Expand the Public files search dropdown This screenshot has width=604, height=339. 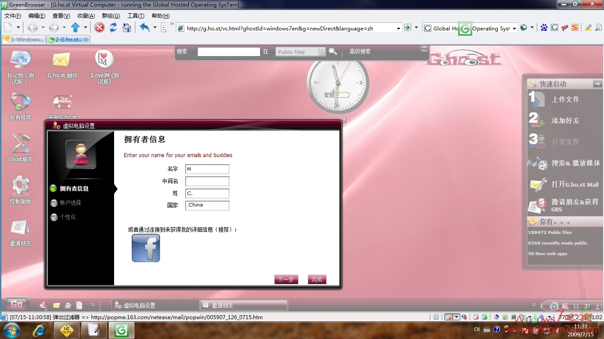[322, 52]
